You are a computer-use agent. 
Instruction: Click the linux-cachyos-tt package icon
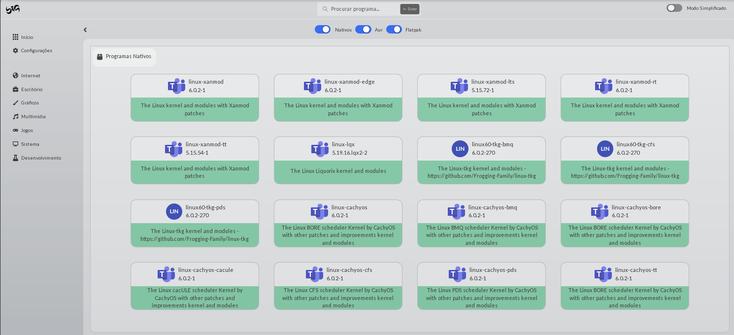(x=603, y=274)
